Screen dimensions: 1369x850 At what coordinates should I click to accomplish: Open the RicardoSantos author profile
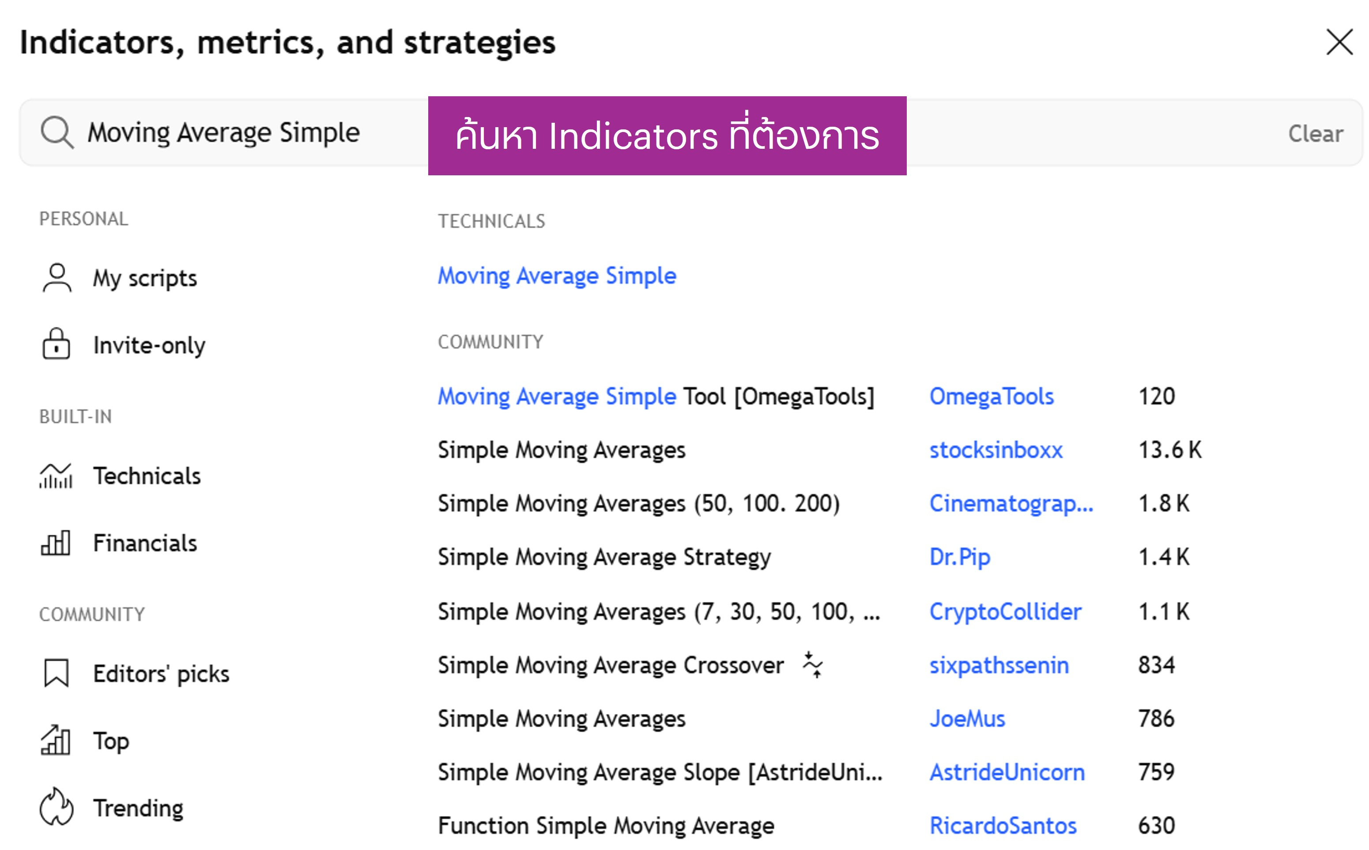coord(1003,826)
